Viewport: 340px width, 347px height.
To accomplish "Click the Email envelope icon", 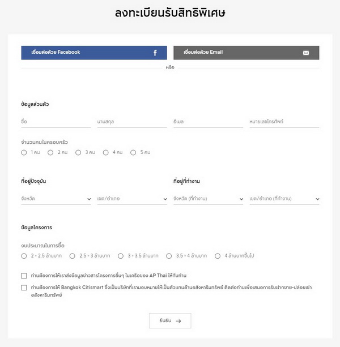I will (306, 53).
